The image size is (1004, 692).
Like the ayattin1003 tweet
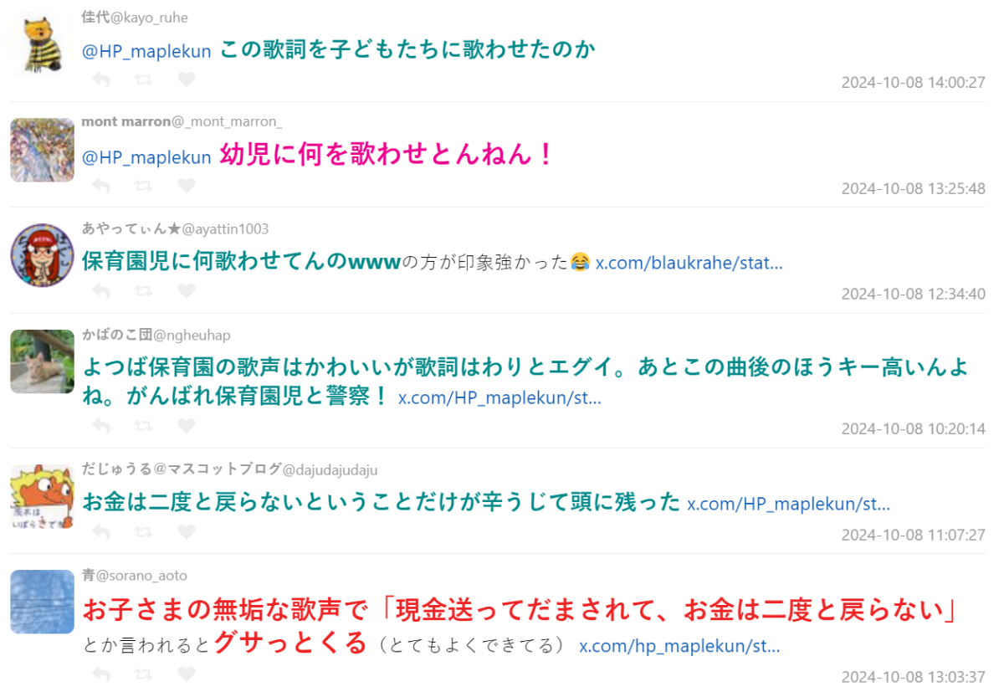pyautogui.click(x=187, y=291)
